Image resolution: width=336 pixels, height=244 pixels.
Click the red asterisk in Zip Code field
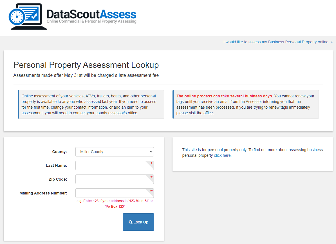point(151,177)
